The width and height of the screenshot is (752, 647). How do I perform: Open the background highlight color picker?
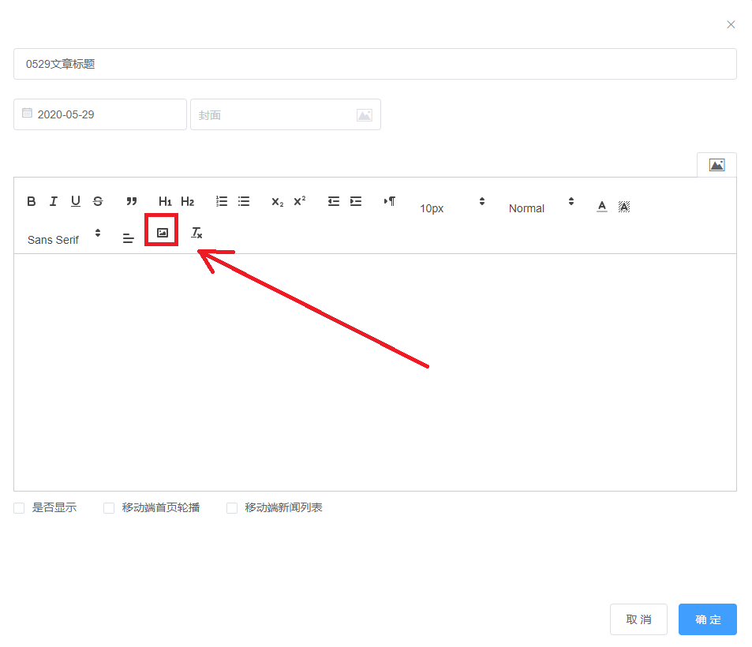624,207
